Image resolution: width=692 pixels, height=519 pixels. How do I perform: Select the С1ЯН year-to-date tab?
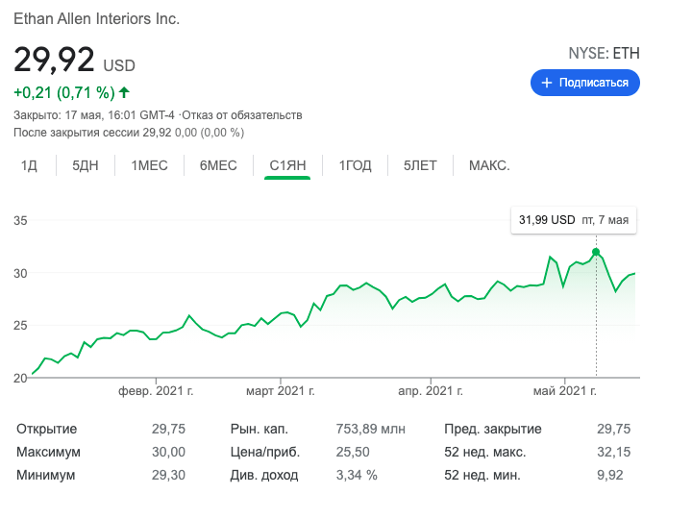coord(287,165)
